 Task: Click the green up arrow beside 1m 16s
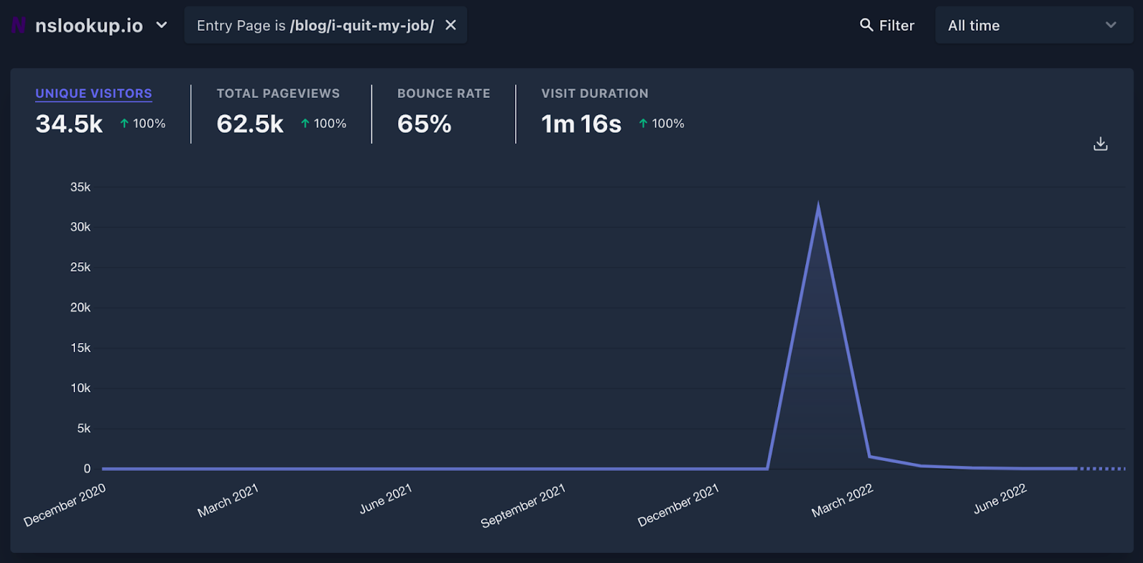click(x=643, y=124)
